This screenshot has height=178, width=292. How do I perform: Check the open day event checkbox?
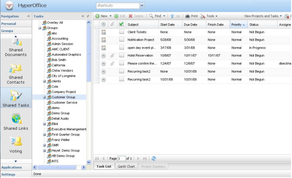(122, 47)
